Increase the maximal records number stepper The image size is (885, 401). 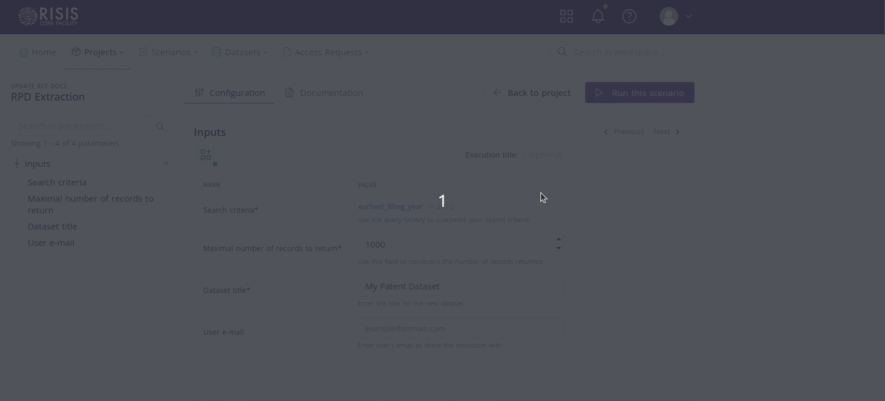(558, 239)
